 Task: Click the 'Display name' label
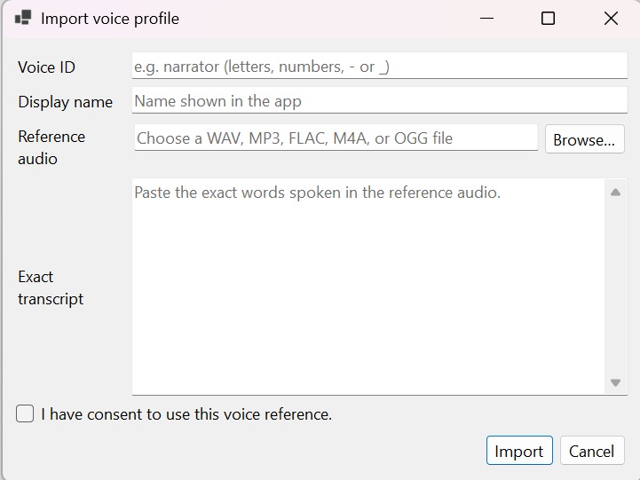(66, 102)
